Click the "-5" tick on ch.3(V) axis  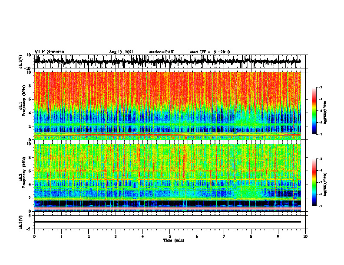[30, 229]
